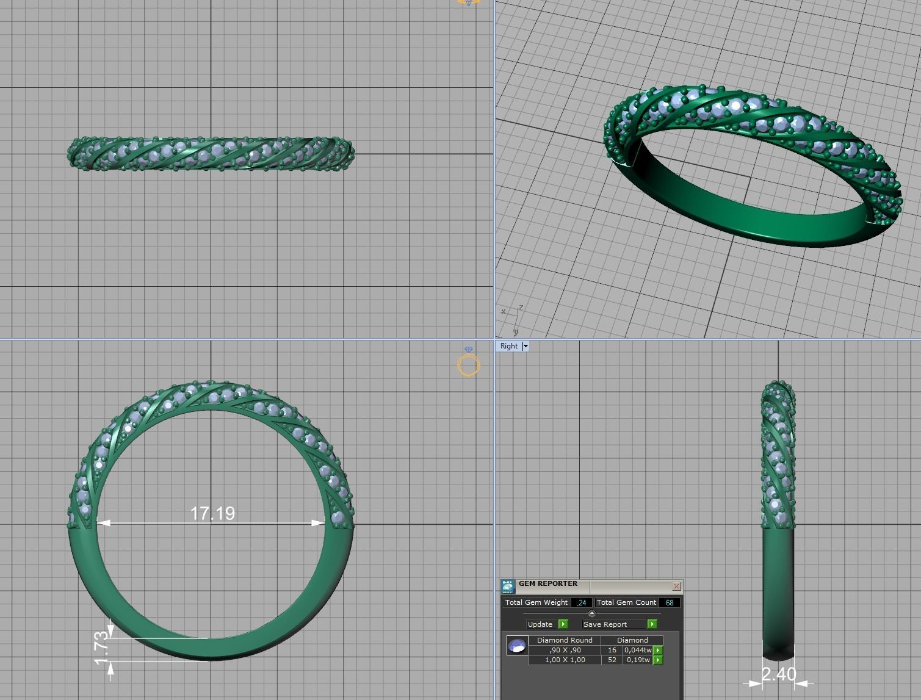Select the 2.40 band width dimension
Image resolution: width=921 pixels, height=700 pixels.
(779, 674)
